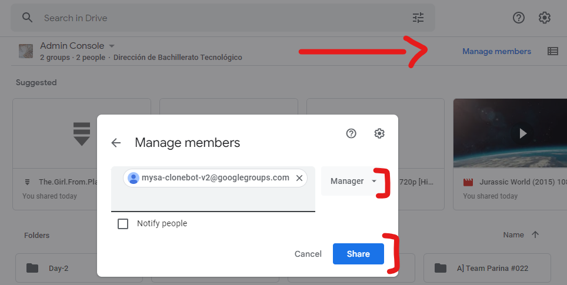The height and width of the screenshot is (285, 567).
Task: Go back using the dialog arrow
Action: pyautogui.click(x=116, y=143)
